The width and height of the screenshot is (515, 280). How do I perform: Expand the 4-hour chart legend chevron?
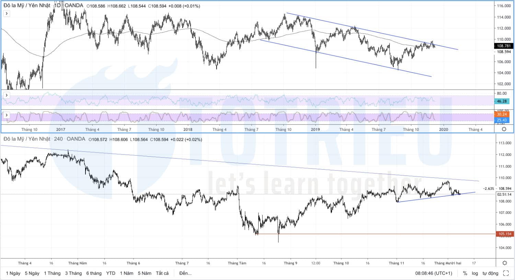click(x=6, y=147)
